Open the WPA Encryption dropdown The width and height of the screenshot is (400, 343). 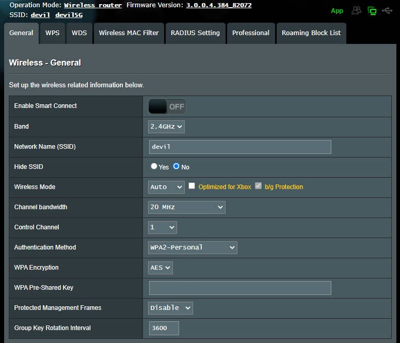pyautogui.click(x=160, y=268)
